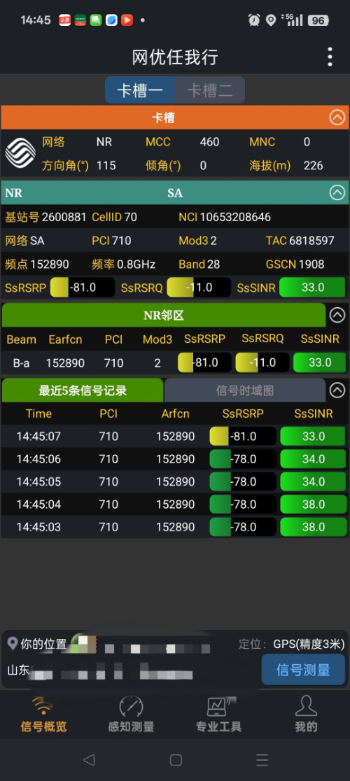350x781 pixels.
Task: Switch to 卡槽一 SIM slot
Action: point(140,90)
